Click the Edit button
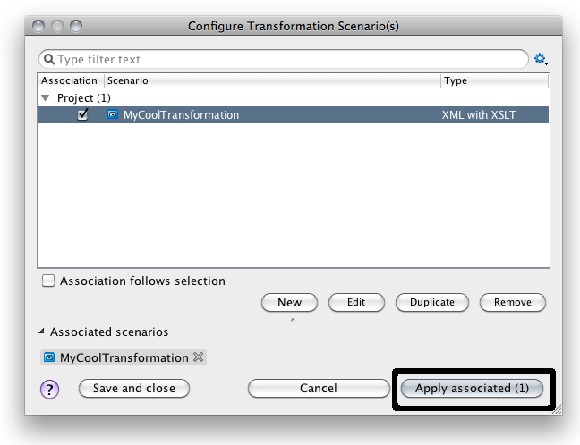This screenshot has width=580, height=445. (356, 302)
